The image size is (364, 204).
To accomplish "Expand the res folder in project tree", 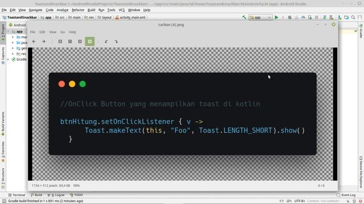I will pyautogui.click(x=13, y=54).
